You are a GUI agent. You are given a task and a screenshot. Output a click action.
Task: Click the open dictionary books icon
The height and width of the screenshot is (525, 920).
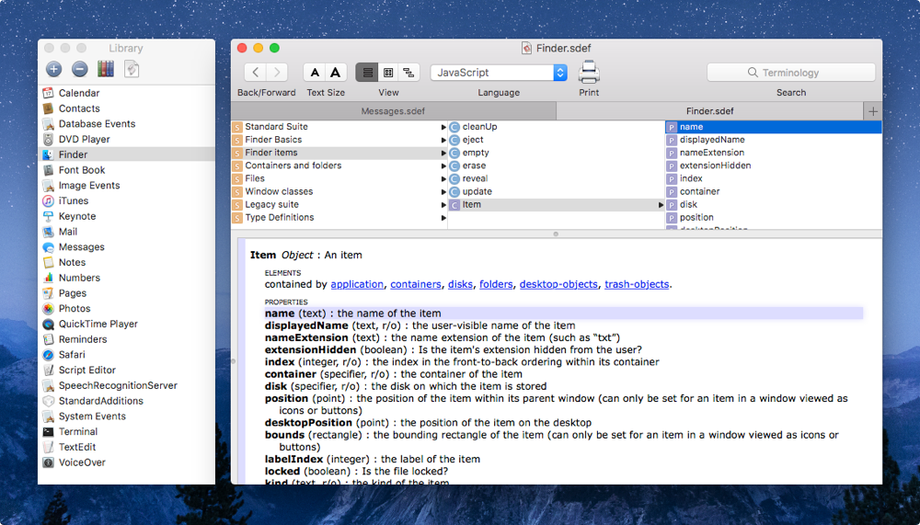pyautogui.click(x=105, y=69)
